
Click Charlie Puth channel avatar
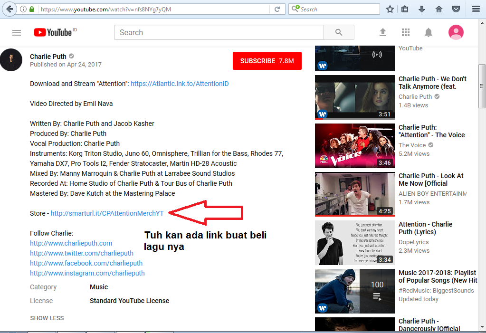11,60
